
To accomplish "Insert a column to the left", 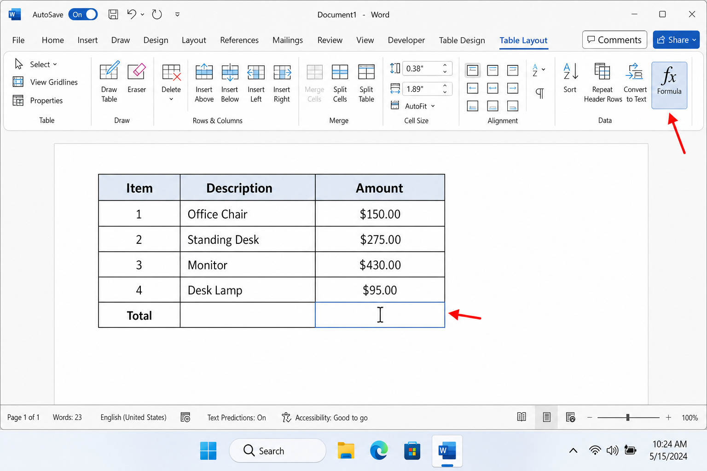I will pyautogui.click(x=256, y=83).
